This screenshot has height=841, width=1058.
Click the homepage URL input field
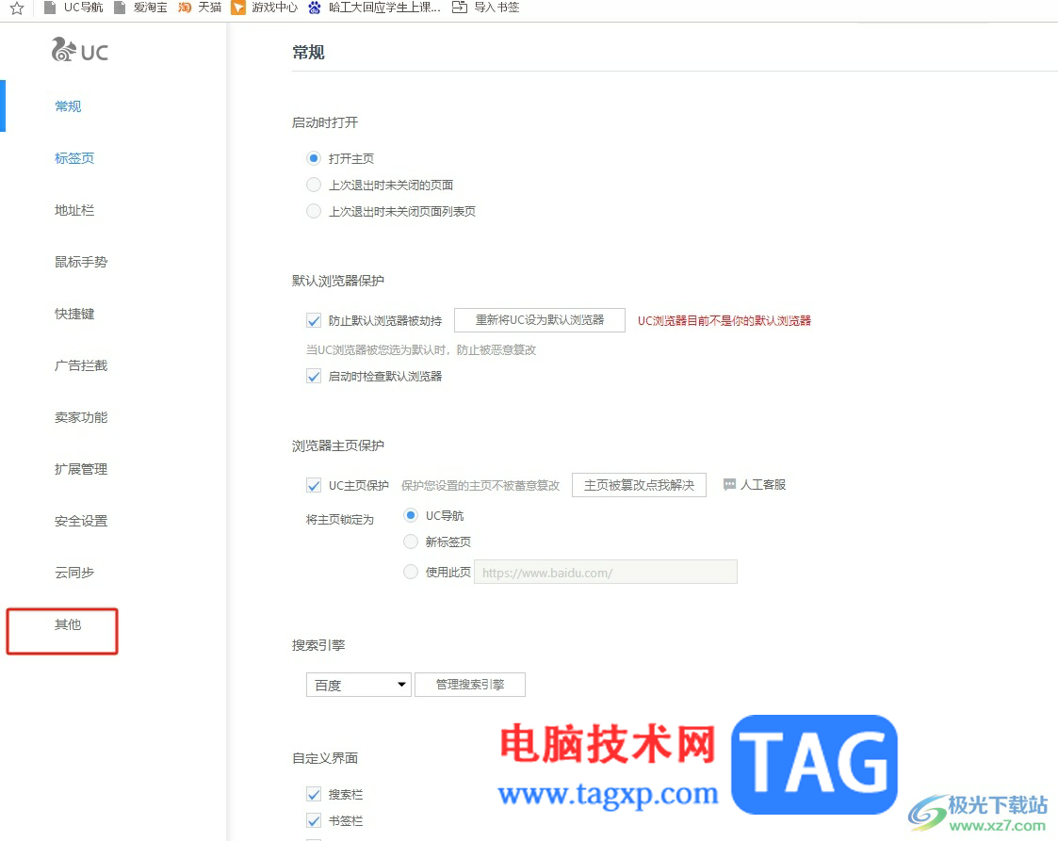point(606,572)
